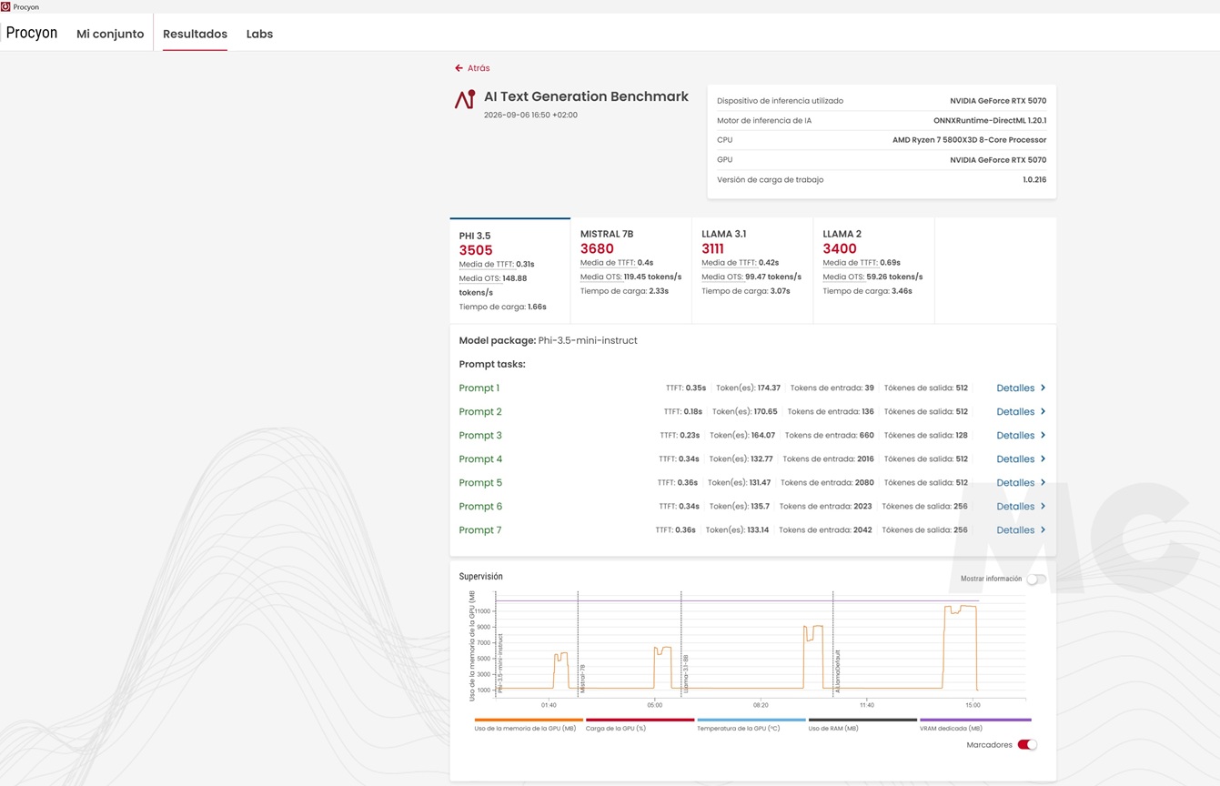This screenshot has height=786, width=1220.
Task: Click the Procyon app icon in title bar
Action: 5,6
